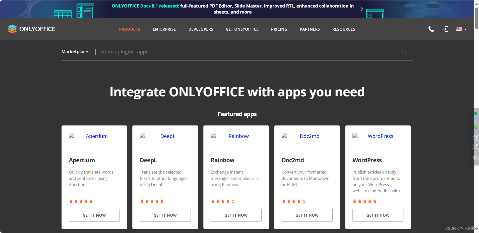This screenshot has height=233, width=479.
Task: Open the phone contact icon
Action: 431,29
